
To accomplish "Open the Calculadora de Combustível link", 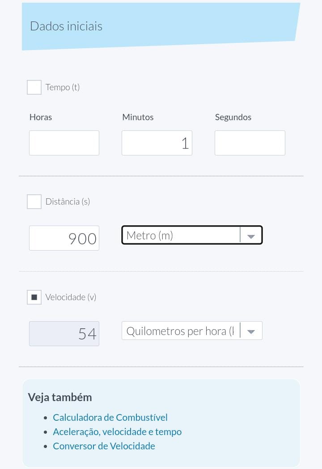I will [x=110, y=417].
